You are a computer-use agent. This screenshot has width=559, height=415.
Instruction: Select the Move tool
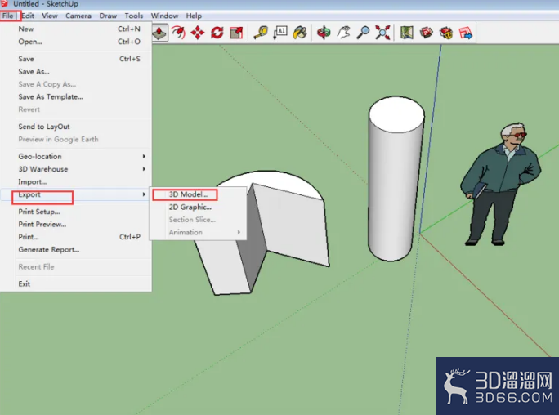[198, 33]
